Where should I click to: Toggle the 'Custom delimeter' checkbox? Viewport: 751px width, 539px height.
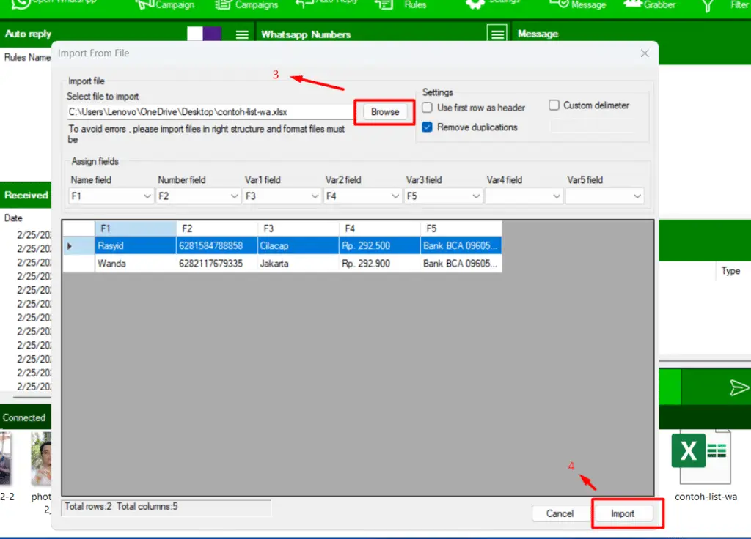[554, 105]
